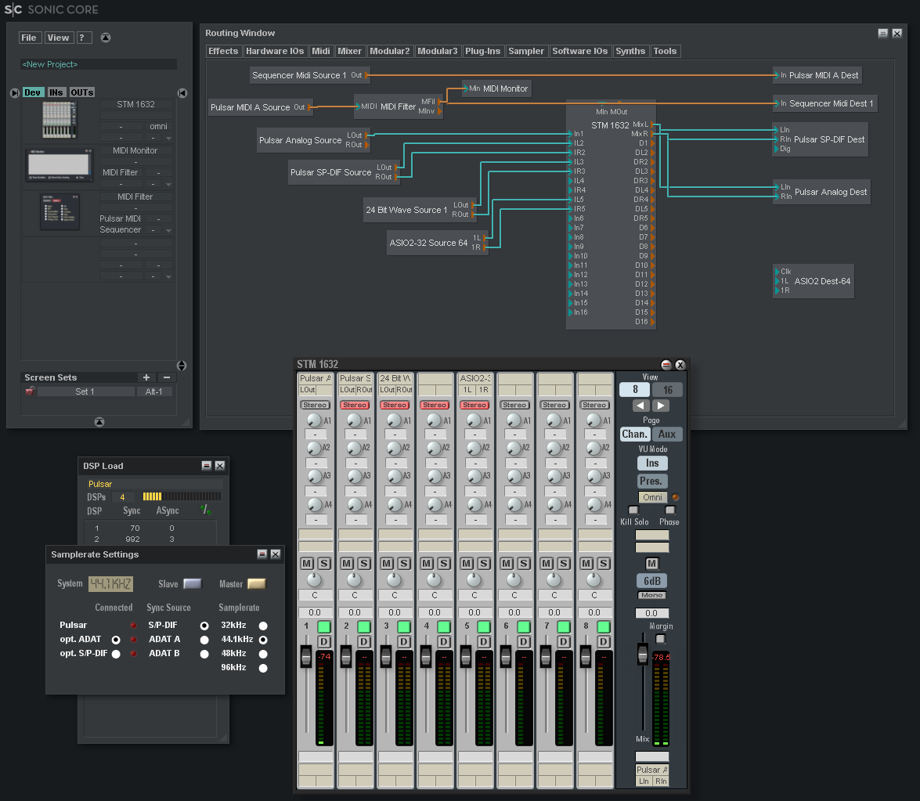Click channel 1 volume fader

[x=306, y=656]
